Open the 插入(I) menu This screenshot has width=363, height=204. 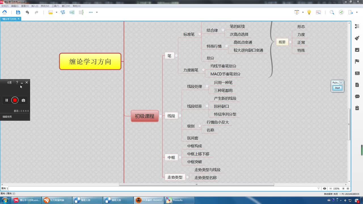click(x=35, y=6)
